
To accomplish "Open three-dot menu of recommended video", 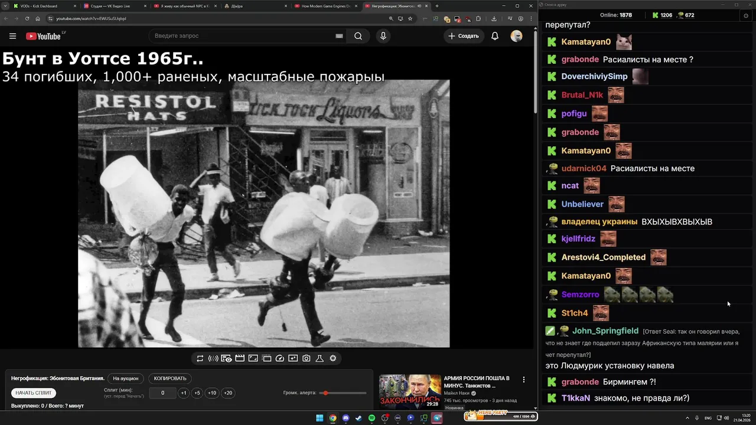I will pyautogui.click(x=523, y=380).
